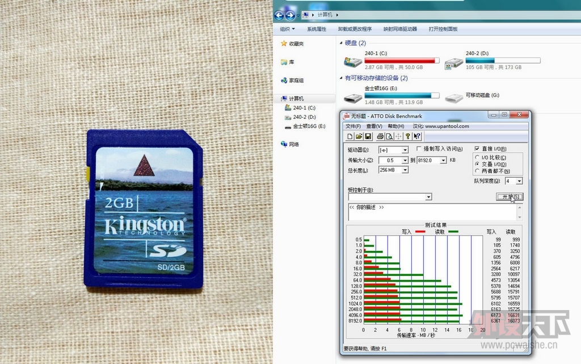Select 计算机 in Explorer sidebar
Screen dimensions: 581x364
pyautogui.click(x=292, y=98)
